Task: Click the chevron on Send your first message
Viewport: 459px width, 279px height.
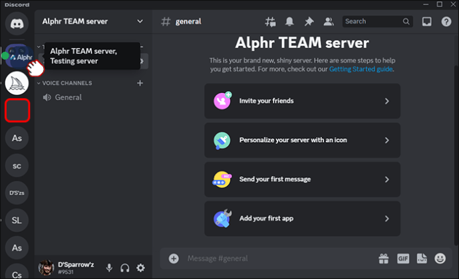Action: click(x=387, y=179)
